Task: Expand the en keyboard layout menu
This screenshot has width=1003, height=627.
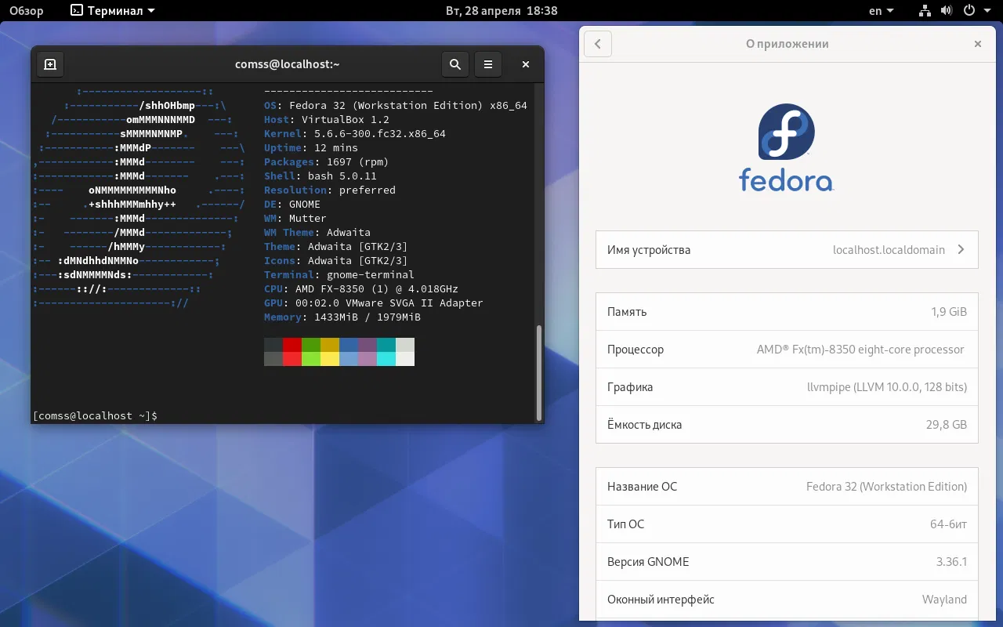Action: [881, 10]
